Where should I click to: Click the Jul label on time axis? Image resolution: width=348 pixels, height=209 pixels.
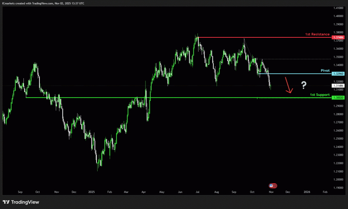(197, 192)
